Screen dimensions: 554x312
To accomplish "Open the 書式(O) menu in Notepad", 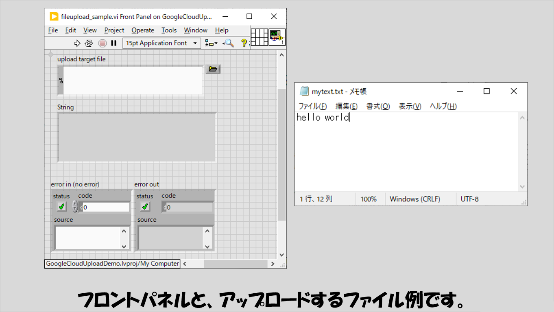I will tap(378, 106).
